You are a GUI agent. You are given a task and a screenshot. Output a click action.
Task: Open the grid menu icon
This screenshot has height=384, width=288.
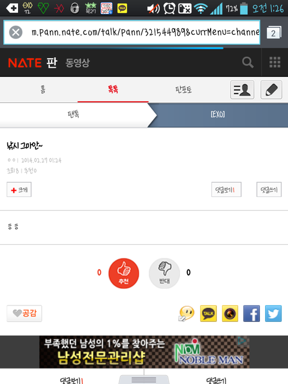coord(275,62)
